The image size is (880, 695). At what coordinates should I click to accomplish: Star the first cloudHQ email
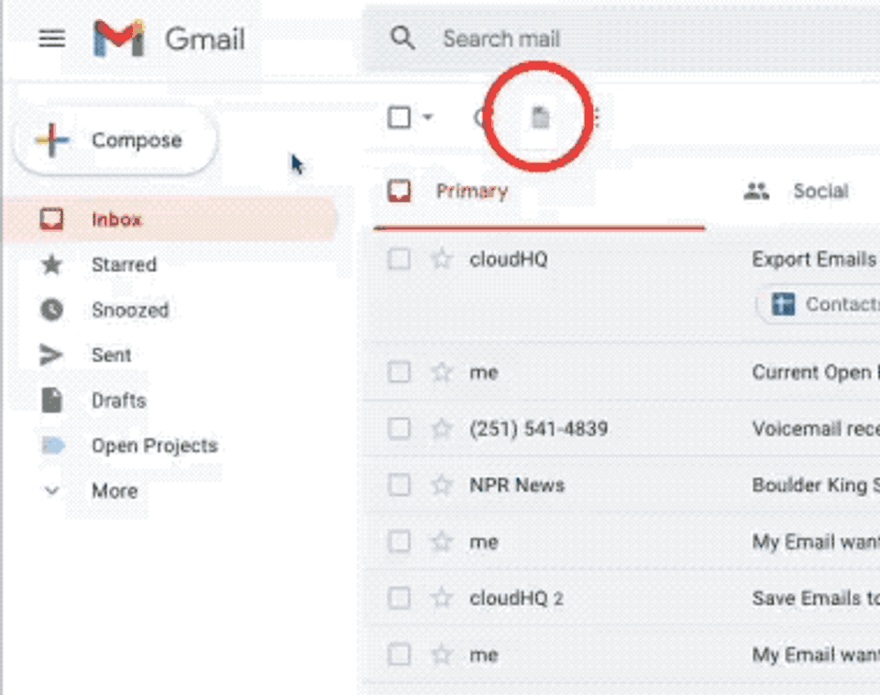pos(442,259)
